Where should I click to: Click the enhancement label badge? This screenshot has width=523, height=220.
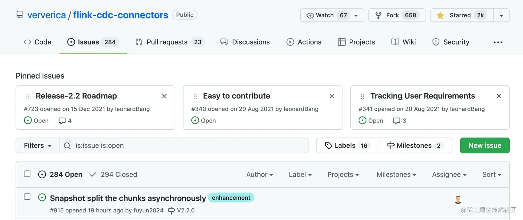[231, 198]
